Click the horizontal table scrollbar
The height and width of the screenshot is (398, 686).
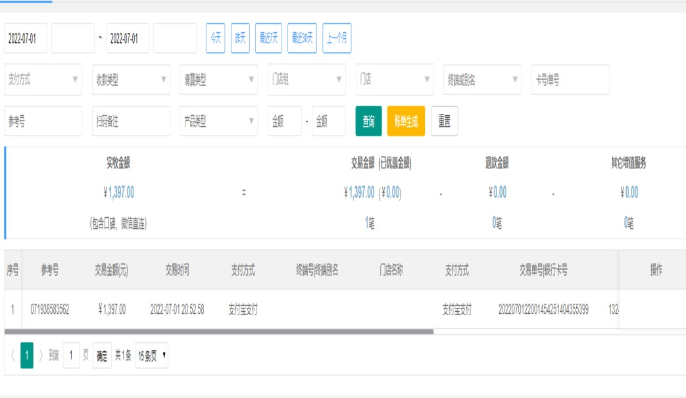tap(218, 332)
